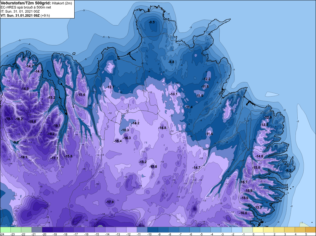Click the -11.8 temperature value
The height and width of the screenshot is (236, 316).
click(205, 86)
